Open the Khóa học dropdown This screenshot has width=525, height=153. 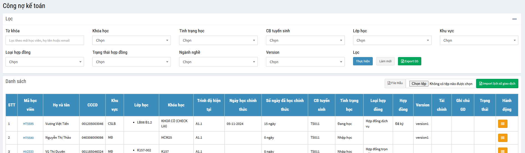[x=131, y=40]
